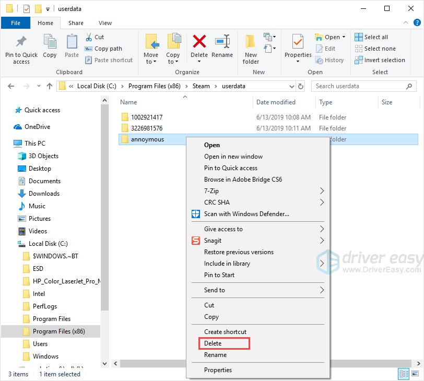The image size is (424, 381).
Task: Switch to large icons view in status bar
Action: 414,374
